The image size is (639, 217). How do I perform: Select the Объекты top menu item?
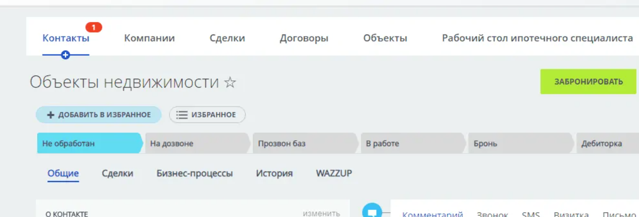coord(385,38)
